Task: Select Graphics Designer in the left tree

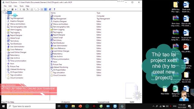Action: [17, 21]
